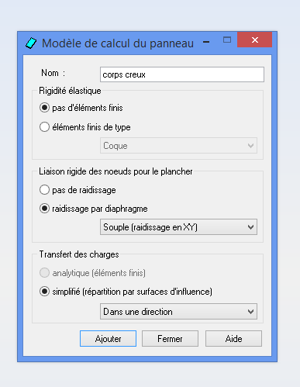The height and width of the screenshot is (387, 300).
Task: Click the Nom field containing corps creux
Action: click(182, 74)
